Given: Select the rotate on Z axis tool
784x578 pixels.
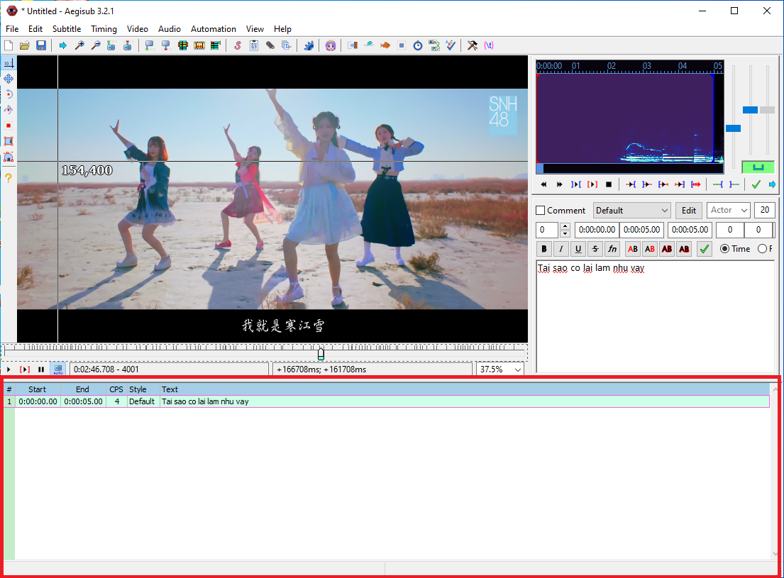Looking at the screenshot, I should (9, 94).
